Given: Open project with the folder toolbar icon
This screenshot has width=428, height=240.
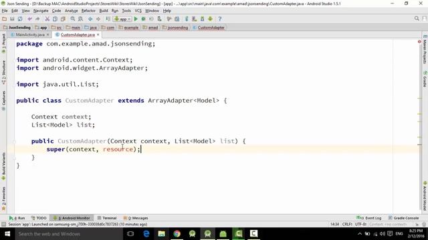Looking at the screenshot, I should [4, 19].
